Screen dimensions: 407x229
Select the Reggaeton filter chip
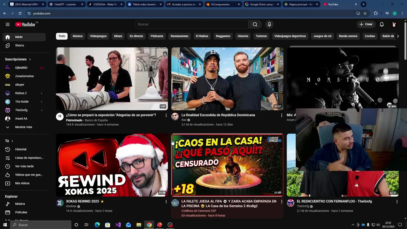coord(223,36)
